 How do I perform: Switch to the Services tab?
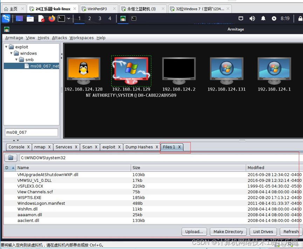click(64, 147)
